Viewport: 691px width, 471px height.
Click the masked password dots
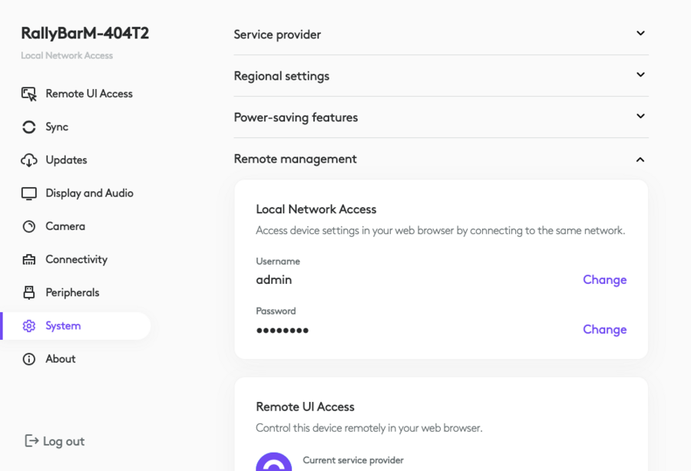point(283,330)
